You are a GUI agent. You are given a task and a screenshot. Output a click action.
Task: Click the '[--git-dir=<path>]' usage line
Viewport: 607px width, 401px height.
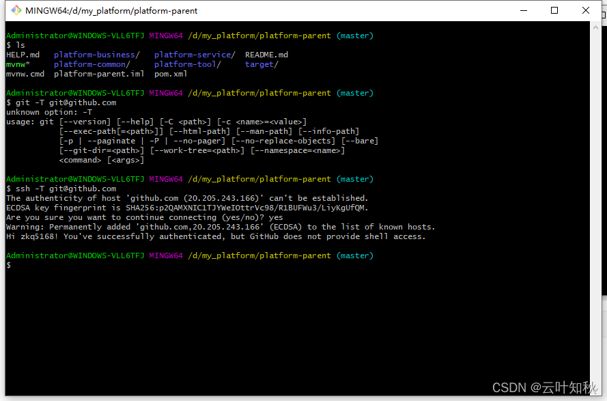pyautogui.click(x=202, y=150)
